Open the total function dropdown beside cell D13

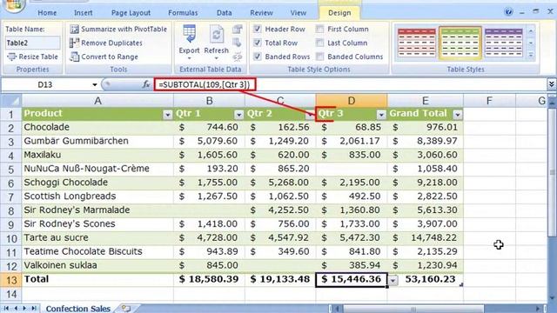(393, 280)
